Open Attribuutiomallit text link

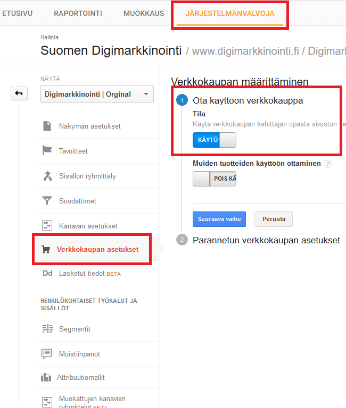tap(80, 377)
